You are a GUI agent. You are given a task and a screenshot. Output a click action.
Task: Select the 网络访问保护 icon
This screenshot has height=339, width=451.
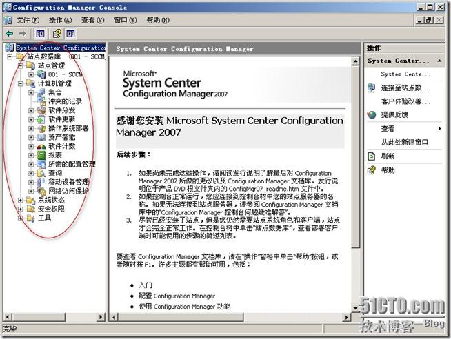(41, 191)
